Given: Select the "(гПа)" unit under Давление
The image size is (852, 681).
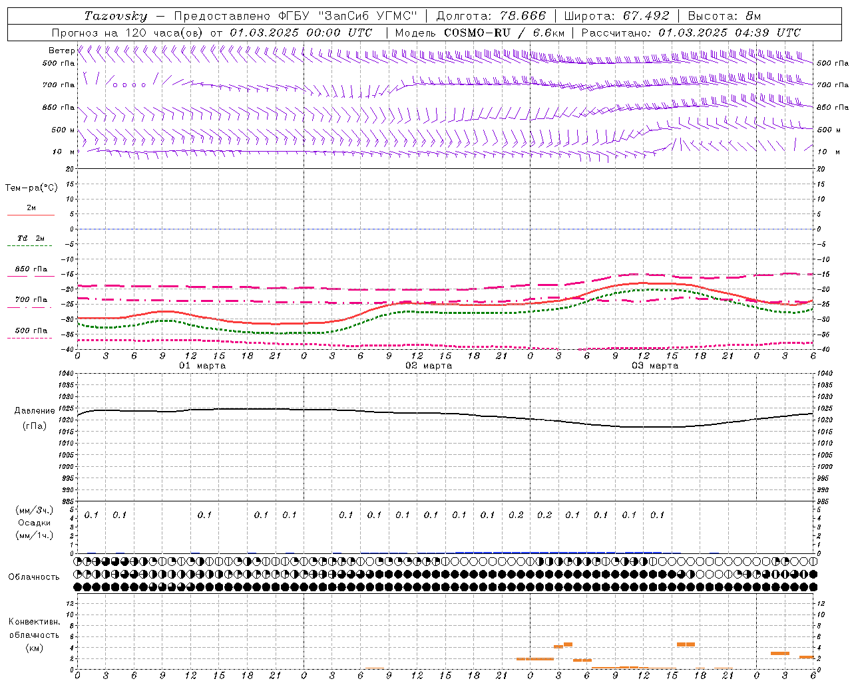Looking at the screenshot, I should [x=35, y=426].
